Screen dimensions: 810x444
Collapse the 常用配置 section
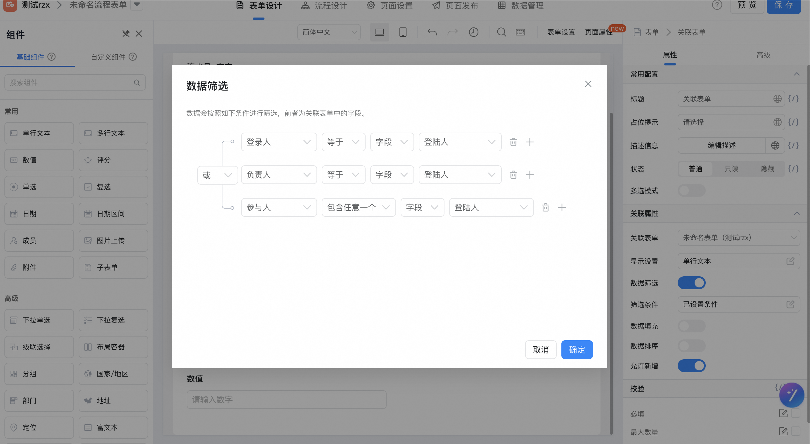click(x=797, y=74)
